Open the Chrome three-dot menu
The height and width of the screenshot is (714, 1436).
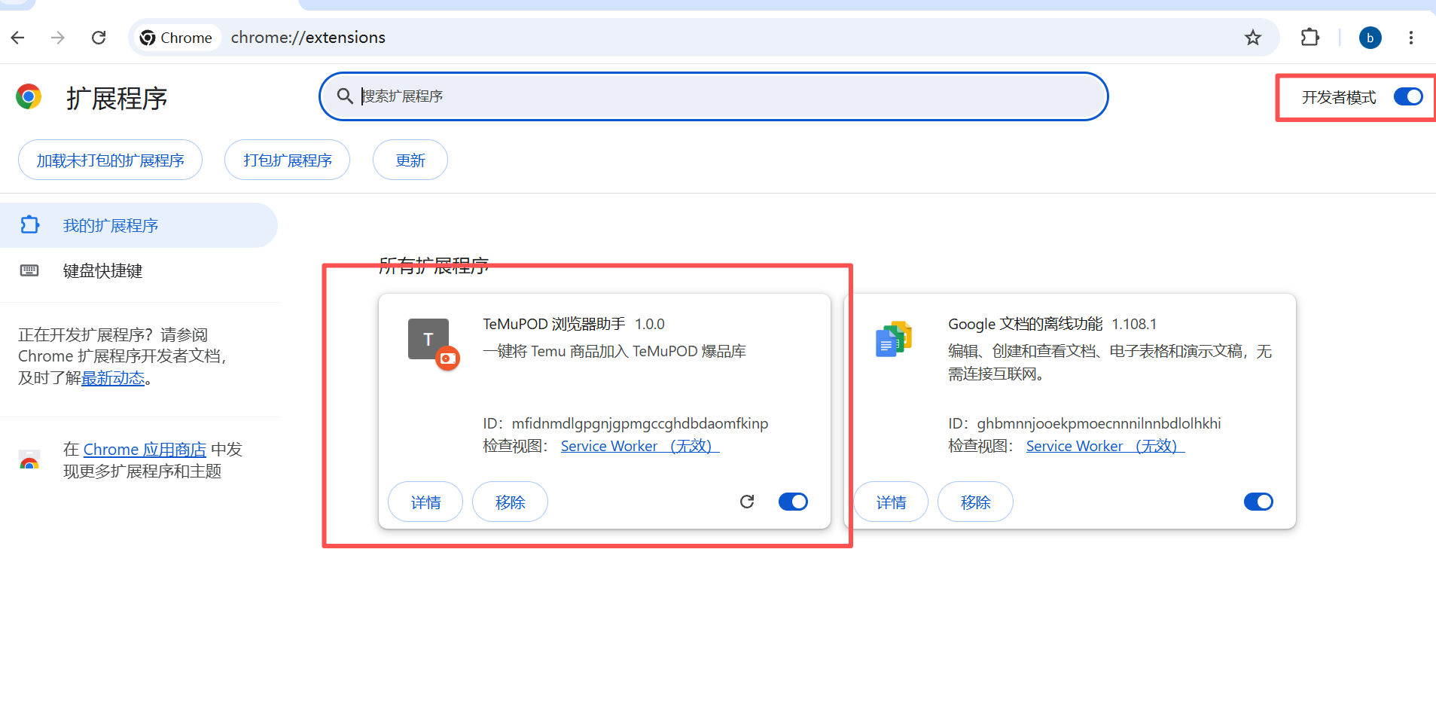point(1410,38)
